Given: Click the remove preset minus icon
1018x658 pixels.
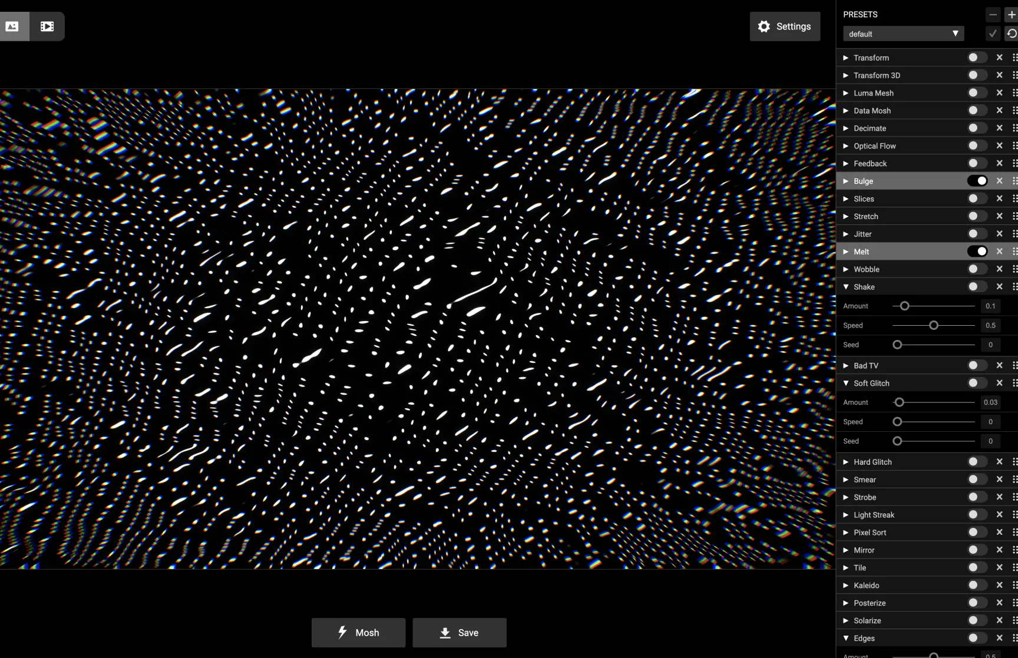Looking at the screenshot, I should click(993, 15).
